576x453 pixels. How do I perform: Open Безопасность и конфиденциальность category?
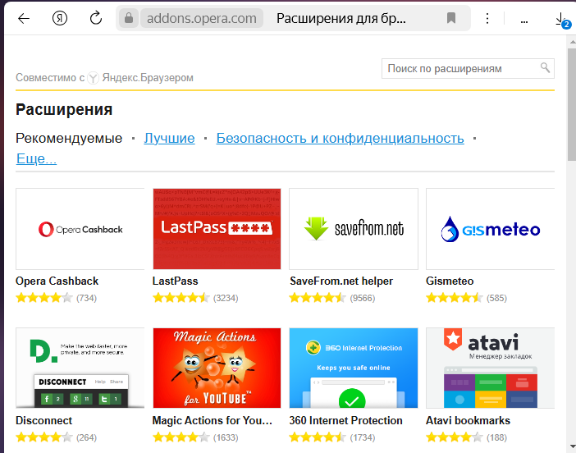pos(341,138)
